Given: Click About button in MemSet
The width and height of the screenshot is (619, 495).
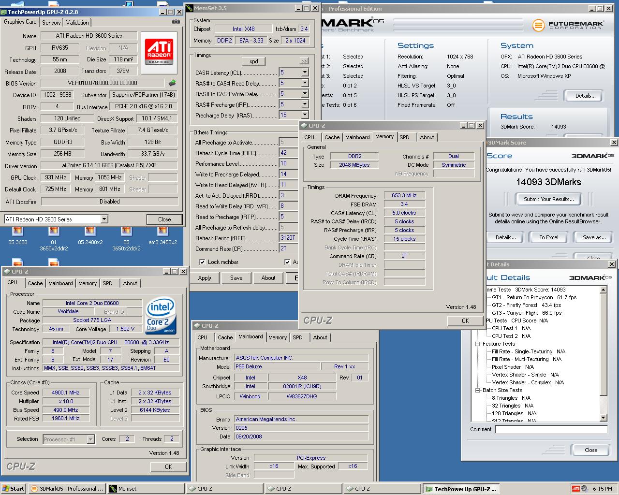Looking at the screenshot, I should (x=268, y=278).
